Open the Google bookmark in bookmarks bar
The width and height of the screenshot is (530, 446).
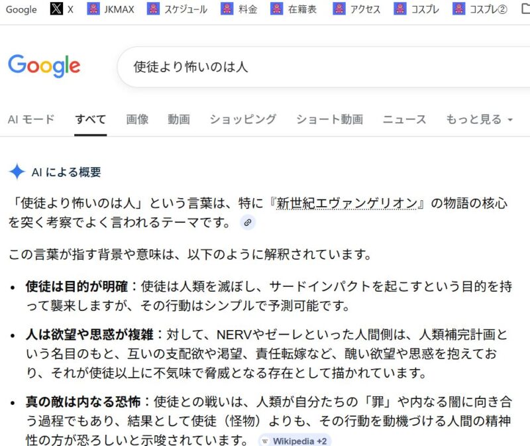pyautogui.click(x=21, y=9)
